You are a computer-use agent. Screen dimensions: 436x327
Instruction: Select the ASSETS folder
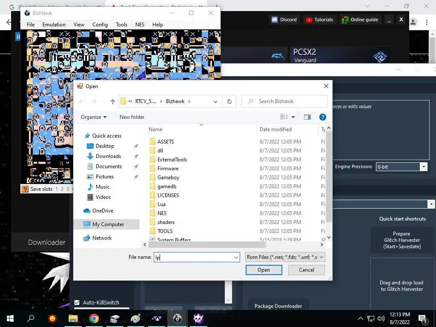[166, 141]
